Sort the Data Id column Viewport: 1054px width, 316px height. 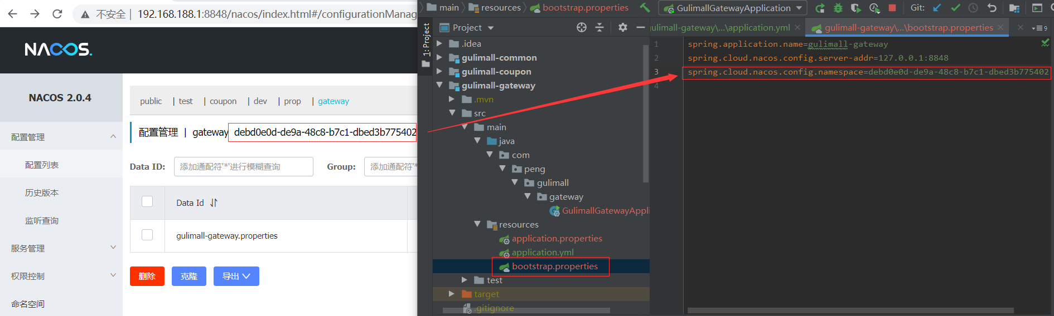(214, 203)
